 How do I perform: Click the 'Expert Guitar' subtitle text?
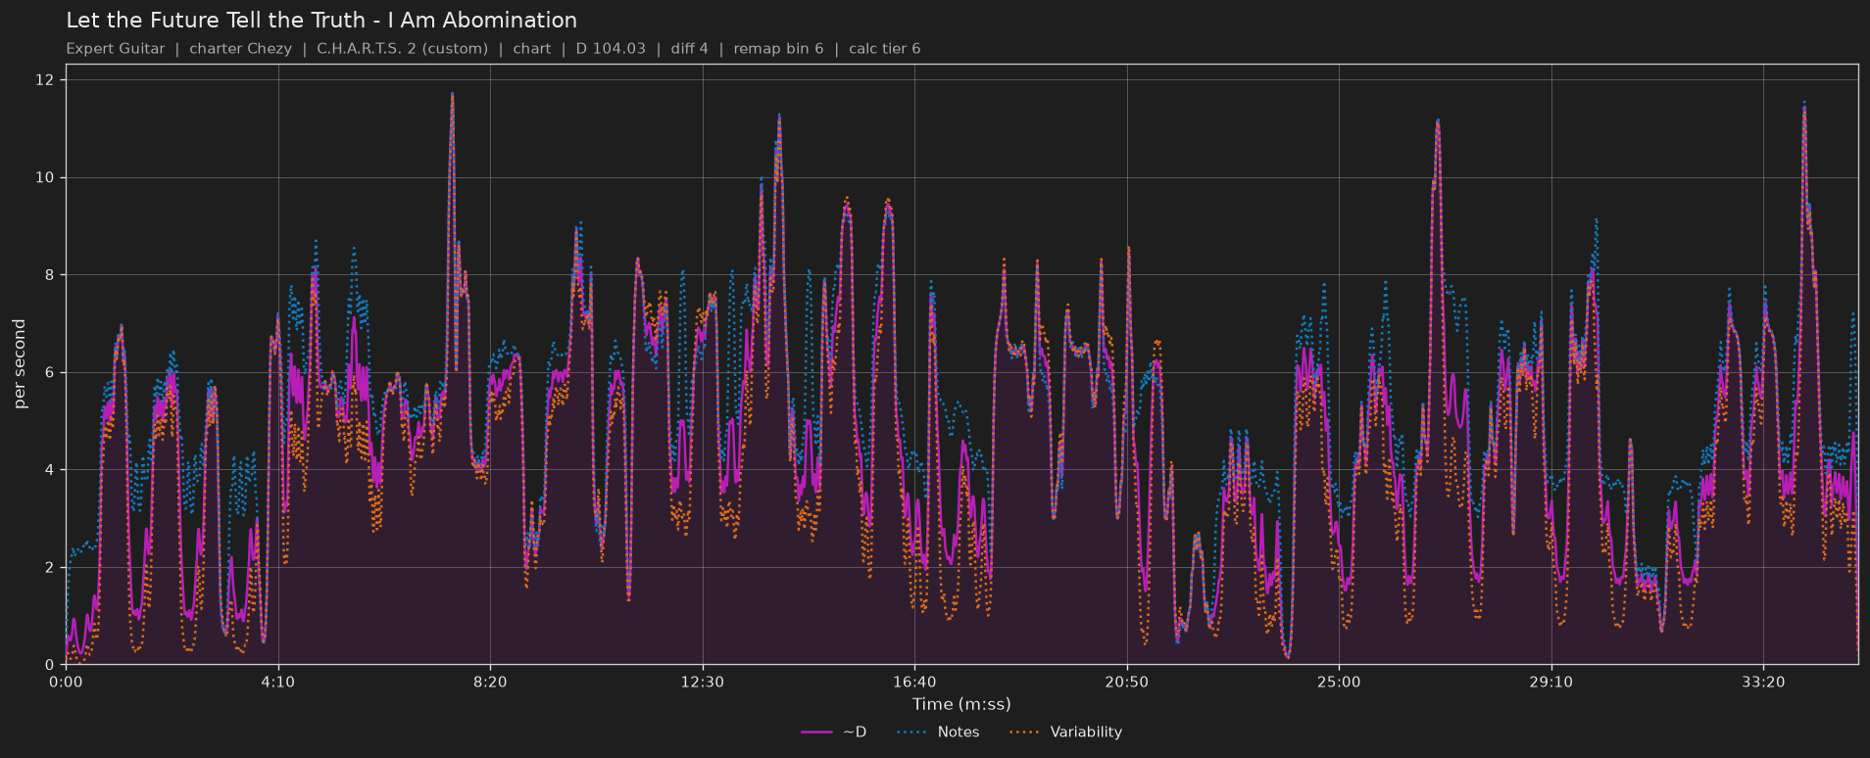pyautogui.click(x=116, y=49)
